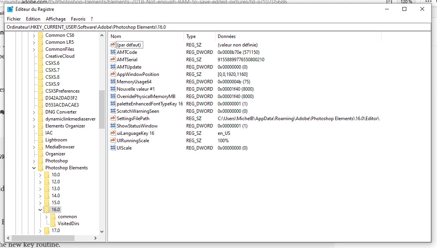Click tree scrollbar down arrow
437x248 pixels.
pos(102,231)
